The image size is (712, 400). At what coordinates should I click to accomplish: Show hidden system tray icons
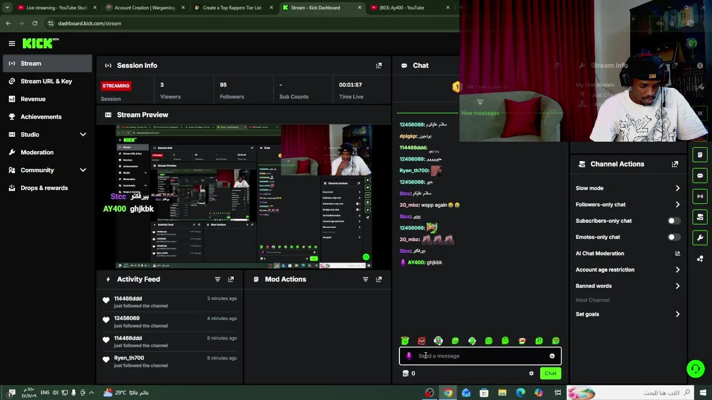pos(92,393)
